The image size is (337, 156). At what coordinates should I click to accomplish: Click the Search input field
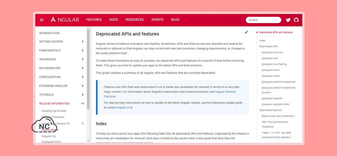(263, 20)
